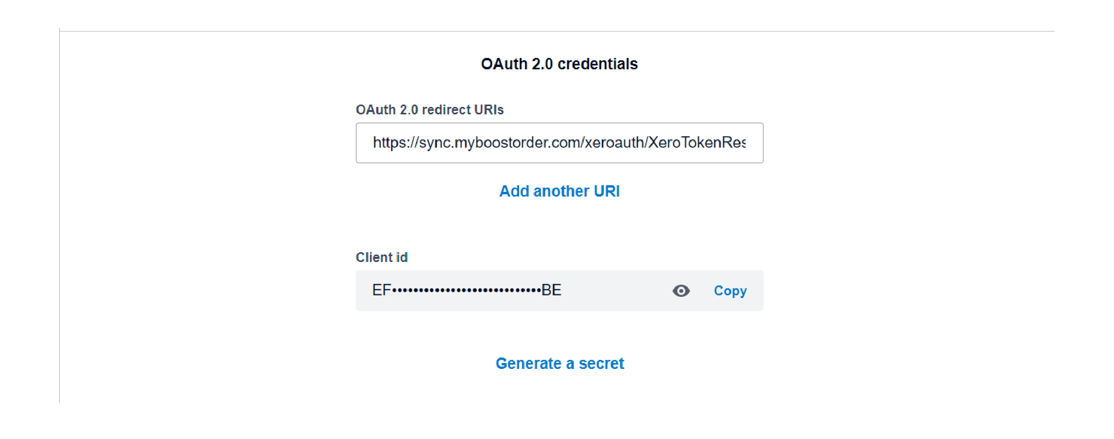Select the Generate a secret link
Image resolution: width=1114 pixels, height=439 pixels.
coord(560,363)
